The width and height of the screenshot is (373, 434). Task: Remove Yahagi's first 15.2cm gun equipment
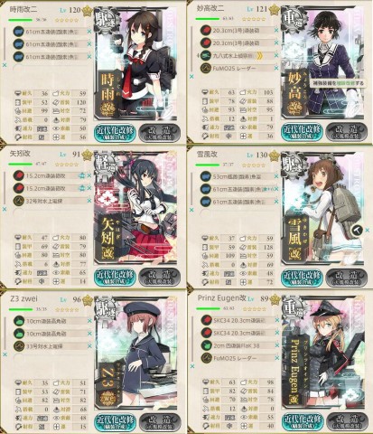pos(89,175)
